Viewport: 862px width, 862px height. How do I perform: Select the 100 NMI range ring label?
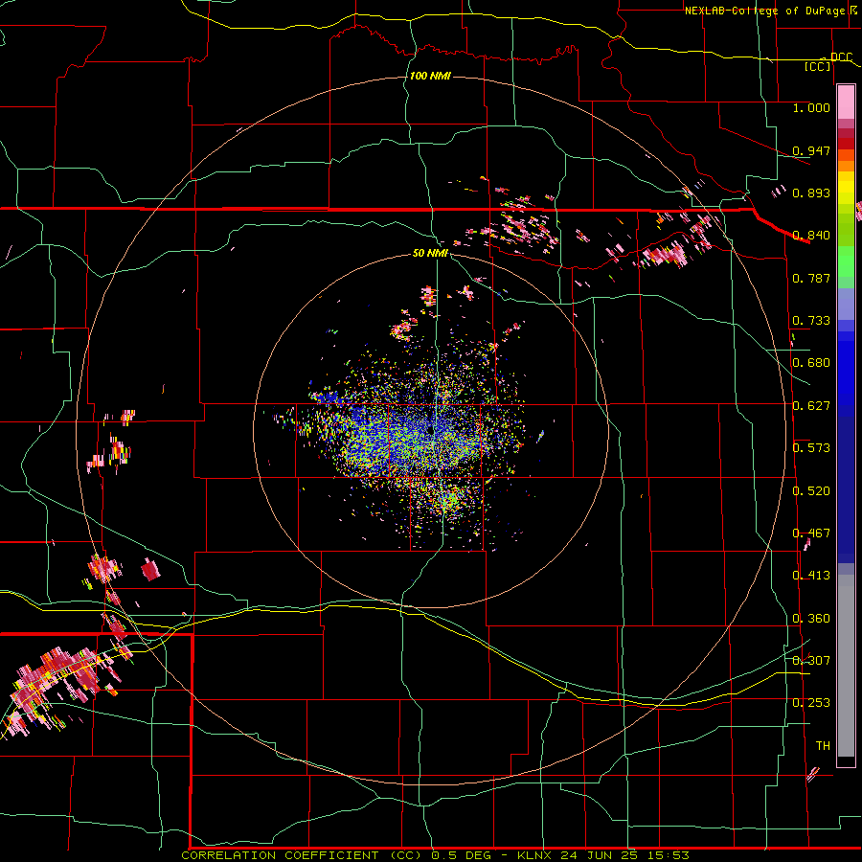(x=430, y=76)
